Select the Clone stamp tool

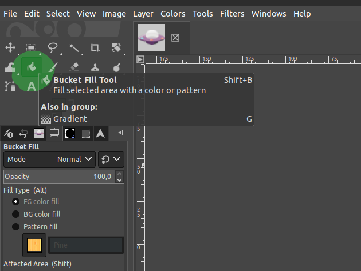(x=95, y=67)
